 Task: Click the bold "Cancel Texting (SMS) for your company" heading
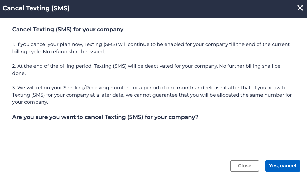click(x=68, y=30)
